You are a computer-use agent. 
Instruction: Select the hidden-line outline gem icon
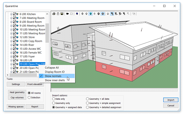86,14
